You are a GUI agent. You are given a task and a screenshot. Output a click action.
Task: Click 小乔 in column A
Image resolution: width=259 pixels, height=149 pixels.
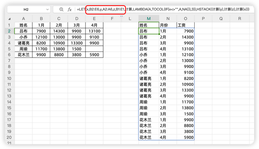tap(23, 37)
